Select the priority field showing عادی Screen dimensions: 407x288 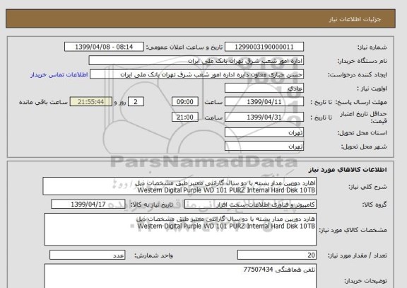click(x=264, y=88)
